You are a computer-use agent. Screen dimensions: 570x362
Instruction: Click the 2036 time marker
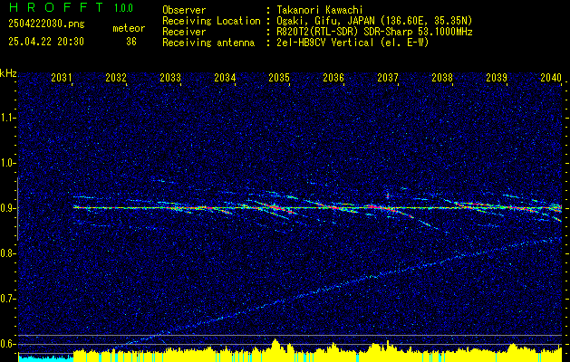pyautogui.click(x=333, y=77)
